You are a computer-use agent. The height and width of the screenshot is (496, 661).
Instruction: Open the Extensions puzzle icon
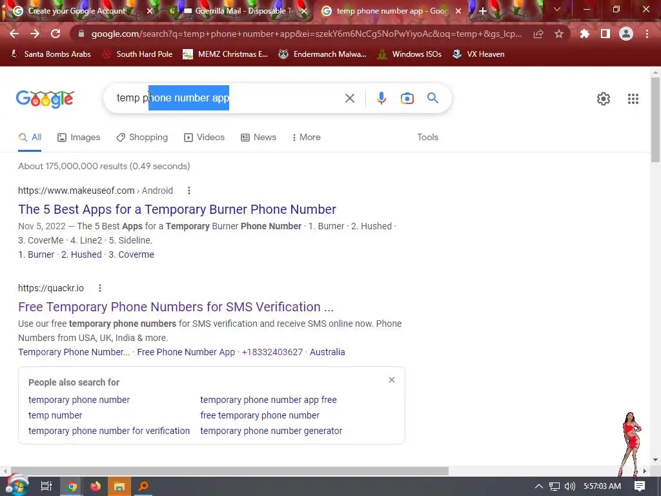tap(584, 34)
